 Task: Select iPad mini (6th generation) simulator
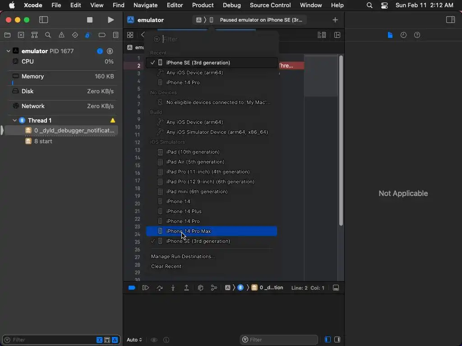click(x=212, y=191)
